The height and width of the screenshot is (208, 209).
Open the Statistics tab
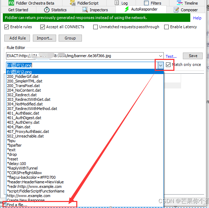pyautogui.click(x=55, y=10)
